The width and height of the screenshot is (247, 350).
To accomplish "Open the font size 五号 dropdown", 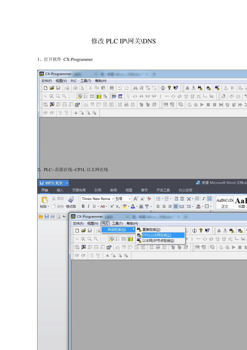I will tap(130, 199).
